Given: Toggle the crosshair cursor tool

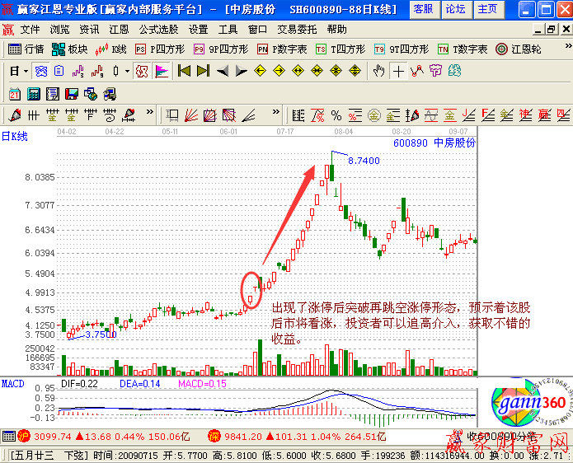Looking at the screenshot, I should point(398,71).
